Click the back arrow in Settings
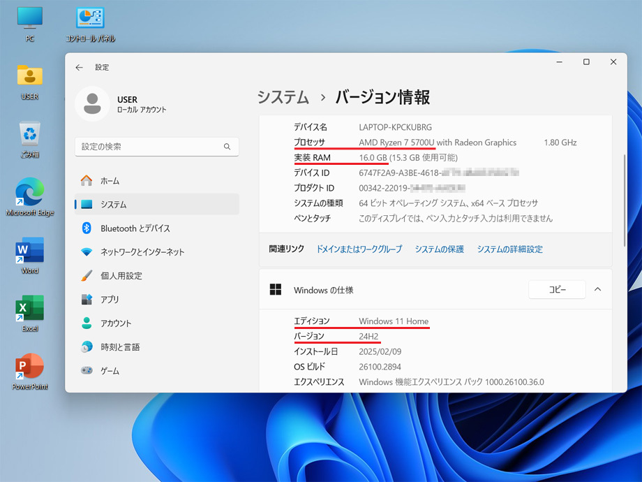This screenshot has width=642, height=482. [x=79, y=67]
